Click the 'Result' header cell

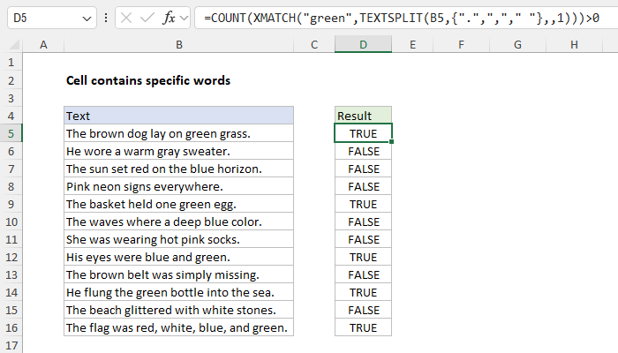(x=363, y=116)
